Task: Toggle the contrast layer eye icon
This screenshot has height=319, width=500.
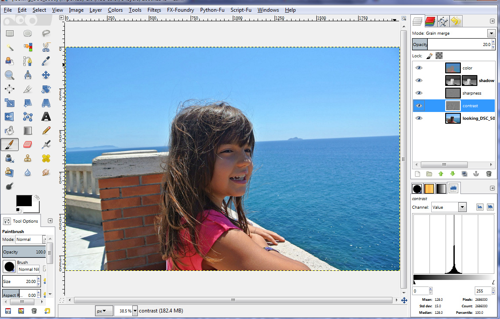Action: click(419, 105)
